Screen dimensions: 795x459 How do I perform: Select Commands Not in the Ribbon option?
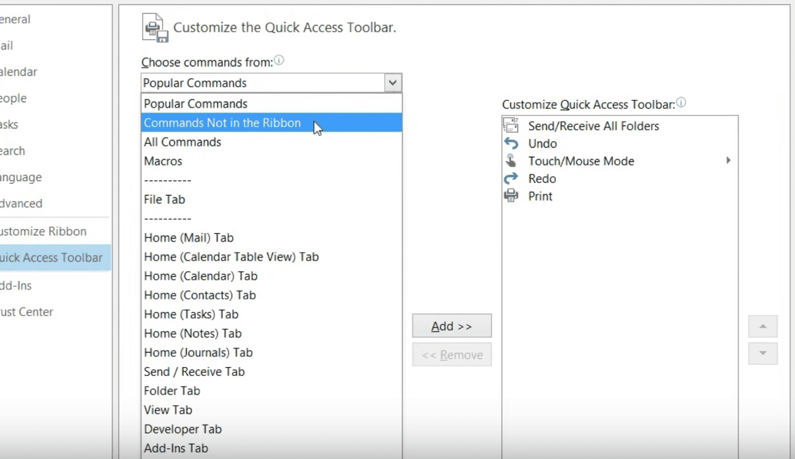[222, 123]
